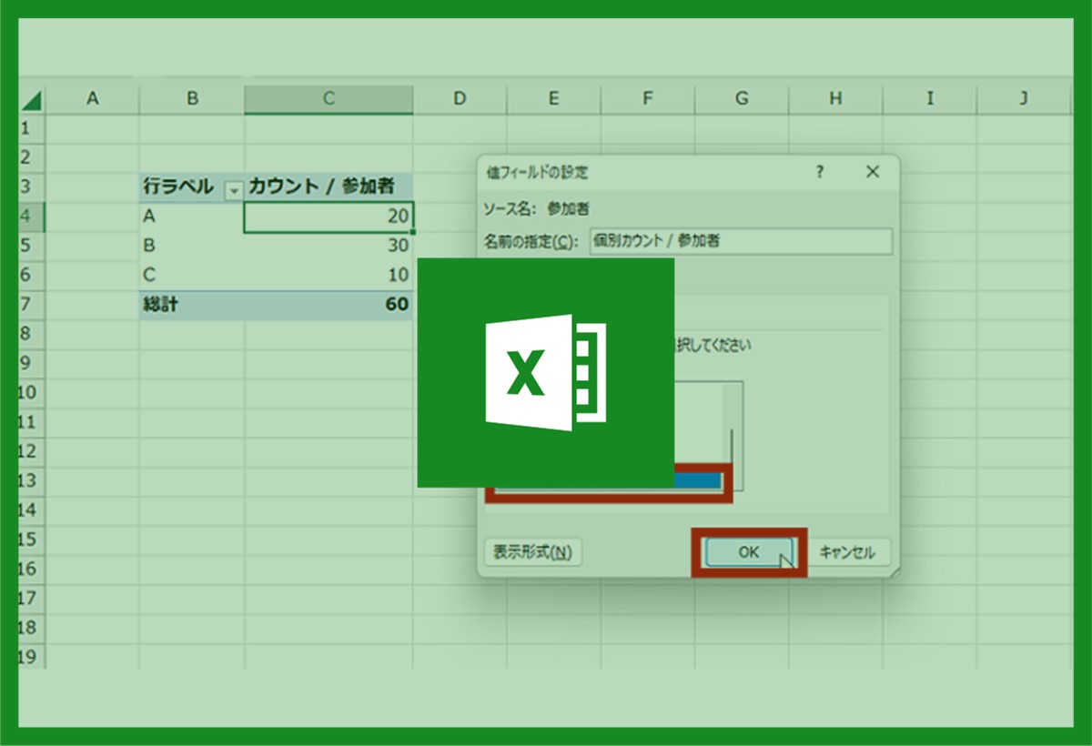Select the column J header
This screenshot has width=1092, height=746.
[x=1023, y=99]
